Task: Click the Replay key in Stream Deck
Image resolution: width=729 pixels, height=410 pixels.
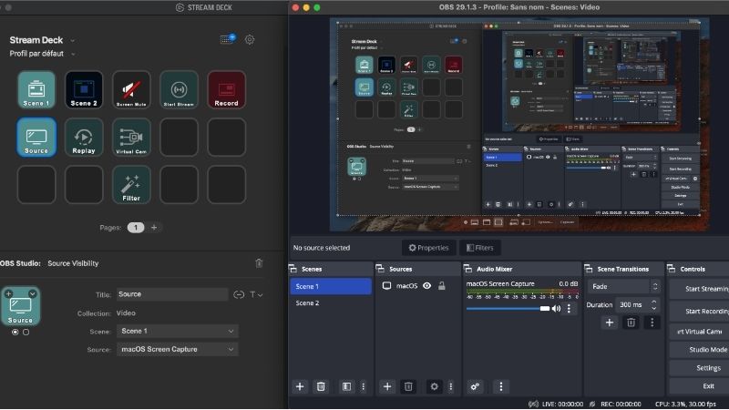Action: (84, 138)
